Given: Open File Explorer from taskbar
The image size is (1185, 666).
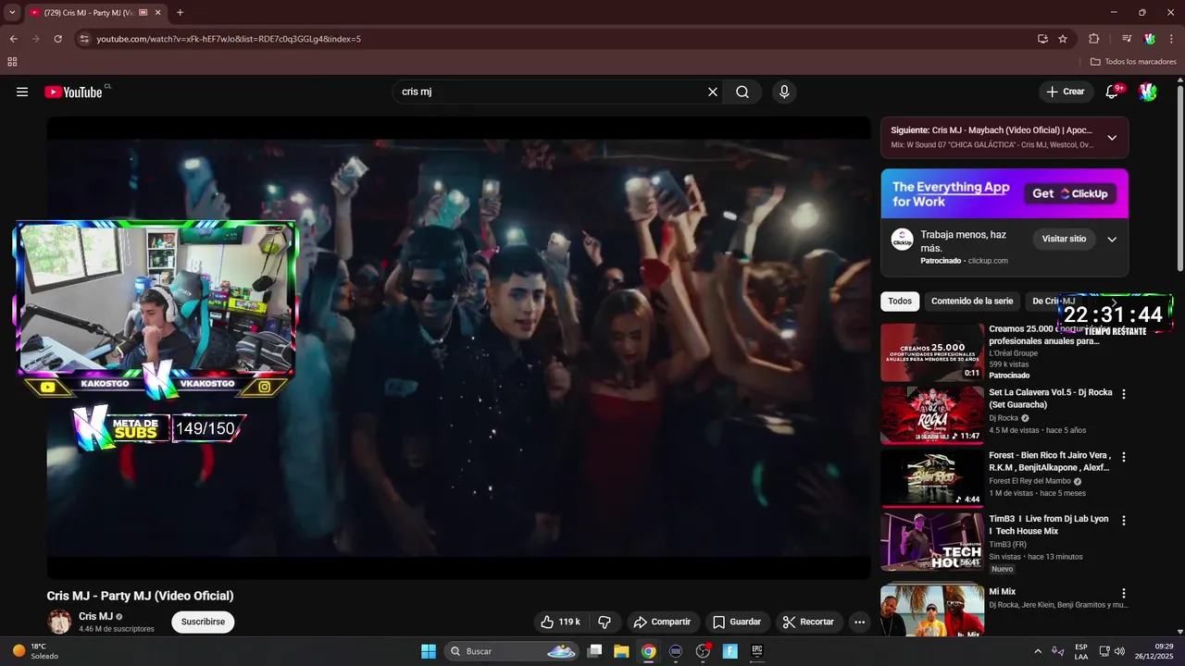Looking at the screenshot, I should [620, 651].
